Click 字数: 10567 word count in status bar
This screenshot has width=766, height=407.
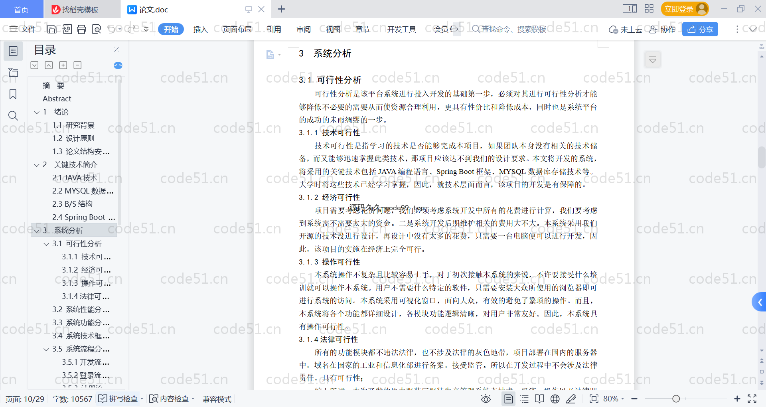click(x=72, y=399)
